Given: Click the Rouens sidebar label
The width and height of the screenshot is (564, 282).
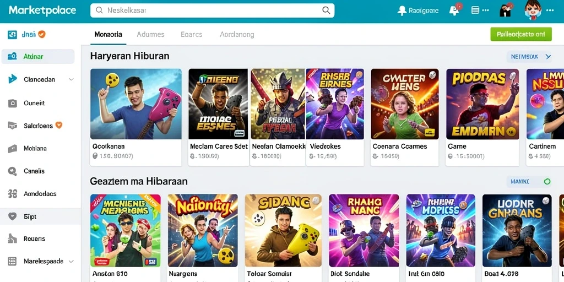Looking at the screenshot, I should click(35, 238).
